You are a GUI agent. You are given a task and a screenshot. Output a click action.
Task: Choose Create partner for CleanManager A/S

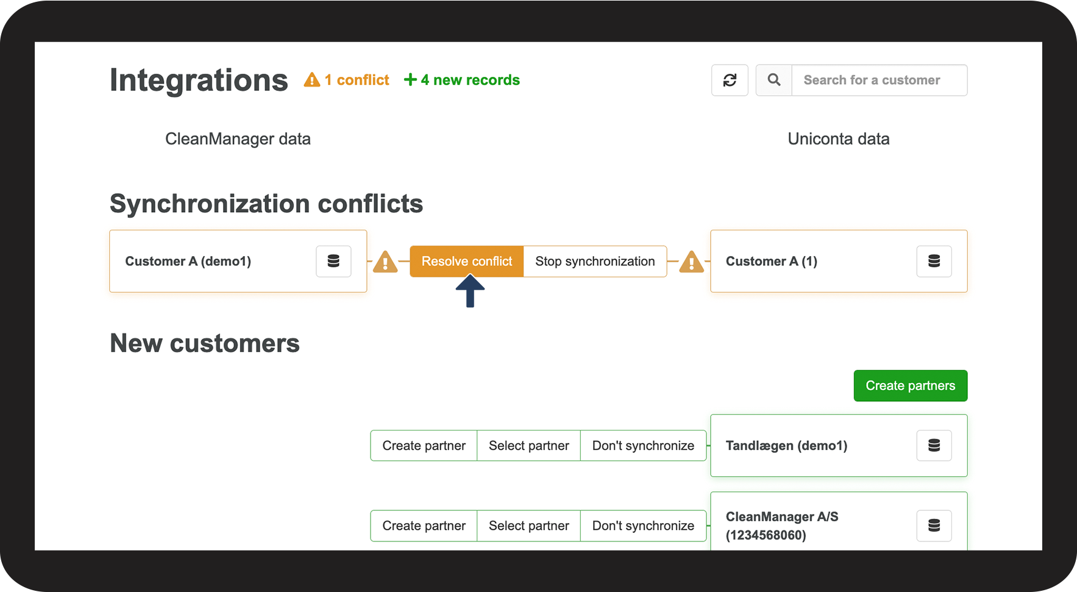point(424,526)
